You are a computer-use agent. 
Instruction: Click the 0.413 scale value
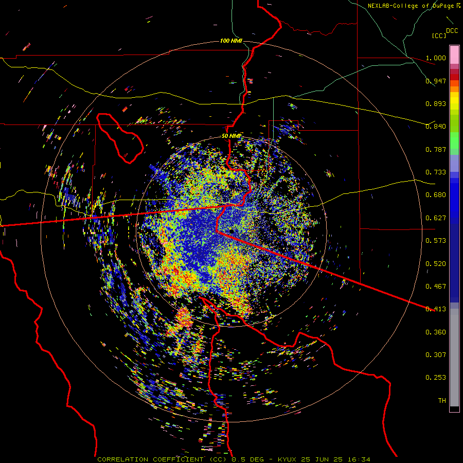pos(436,309)
